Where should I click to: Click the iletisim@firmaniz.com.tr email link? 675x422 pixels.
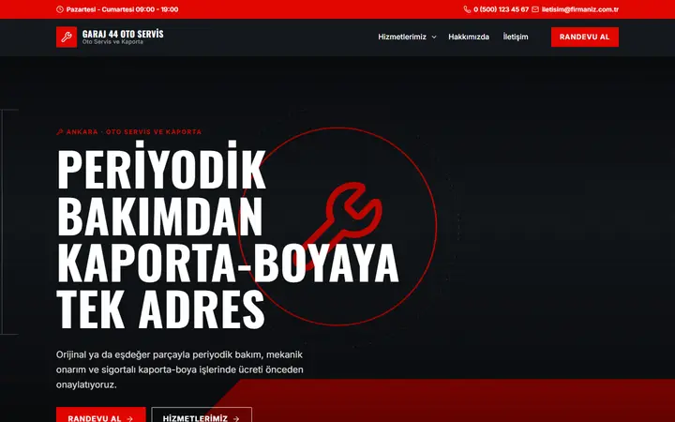[580, 9]
